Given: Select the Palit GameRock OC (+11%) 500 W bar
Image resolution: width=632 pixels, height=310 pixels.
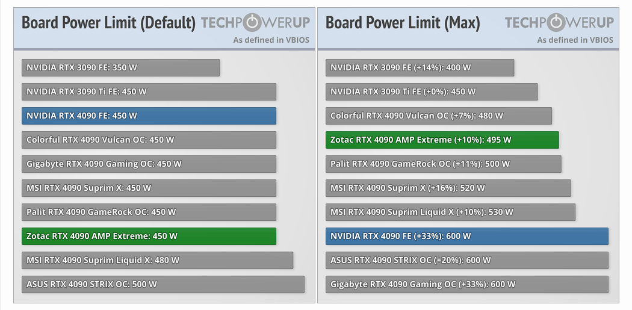Looking at the screenshot, I should tap(443, 164).
